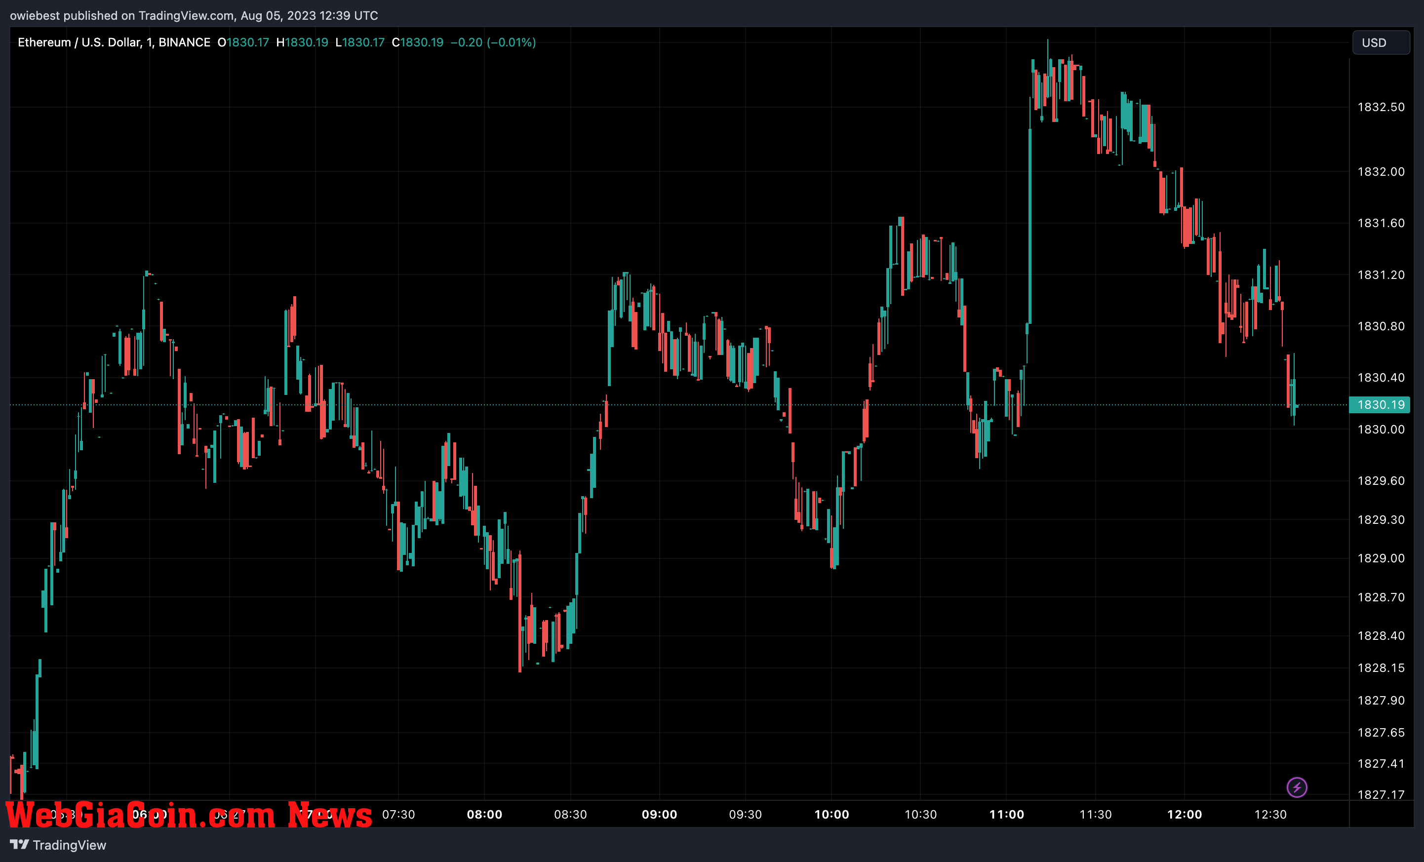
Task: Click the 1828.40 price axis label
Action: pyautogui.click(x=1381, y=635)
